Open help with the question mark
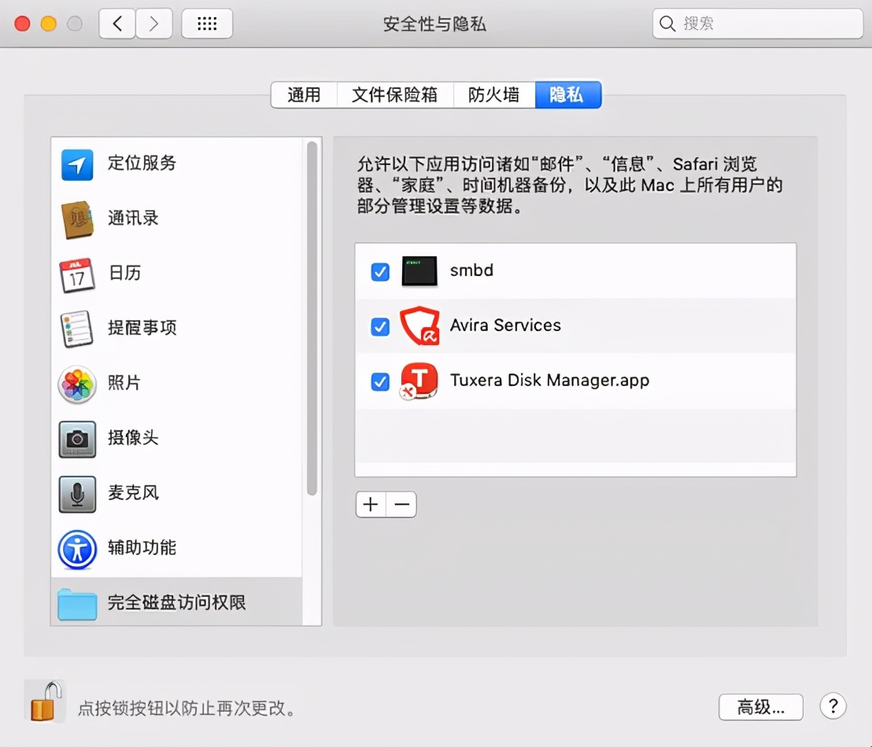This screenshot has height=747, width=872. point(833,706)
